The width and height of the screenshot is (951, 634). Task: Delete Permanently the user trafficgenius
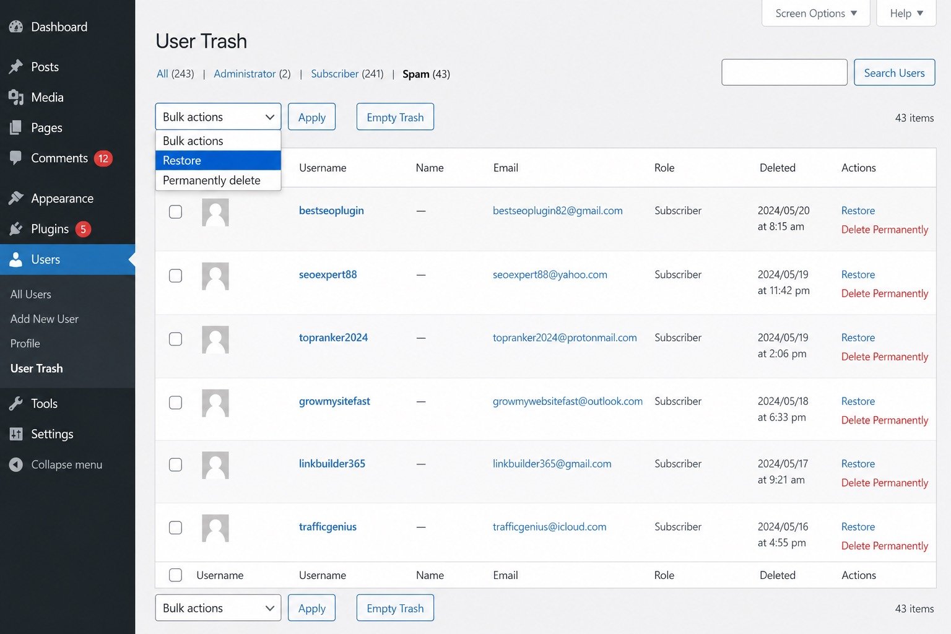[885, 546]
